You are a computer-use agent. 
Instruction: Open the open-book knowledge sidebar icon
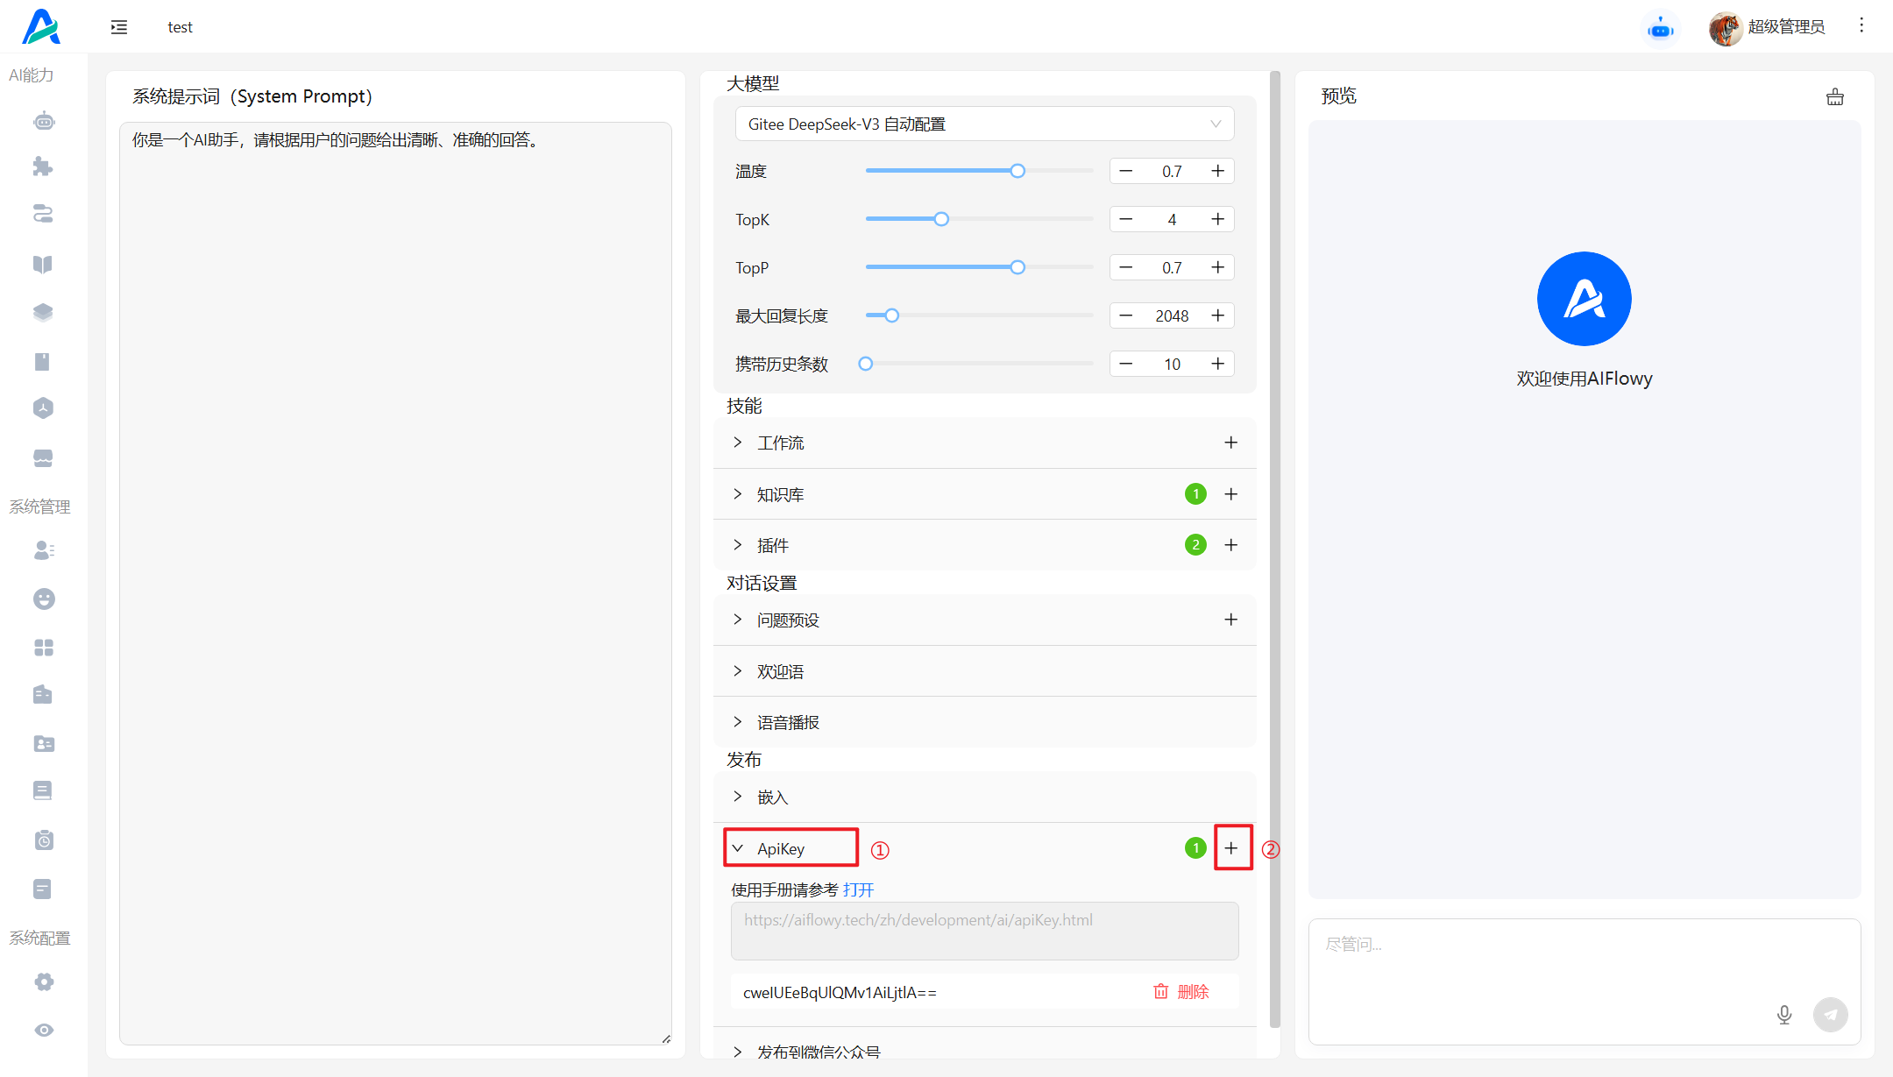pos(43,265)
